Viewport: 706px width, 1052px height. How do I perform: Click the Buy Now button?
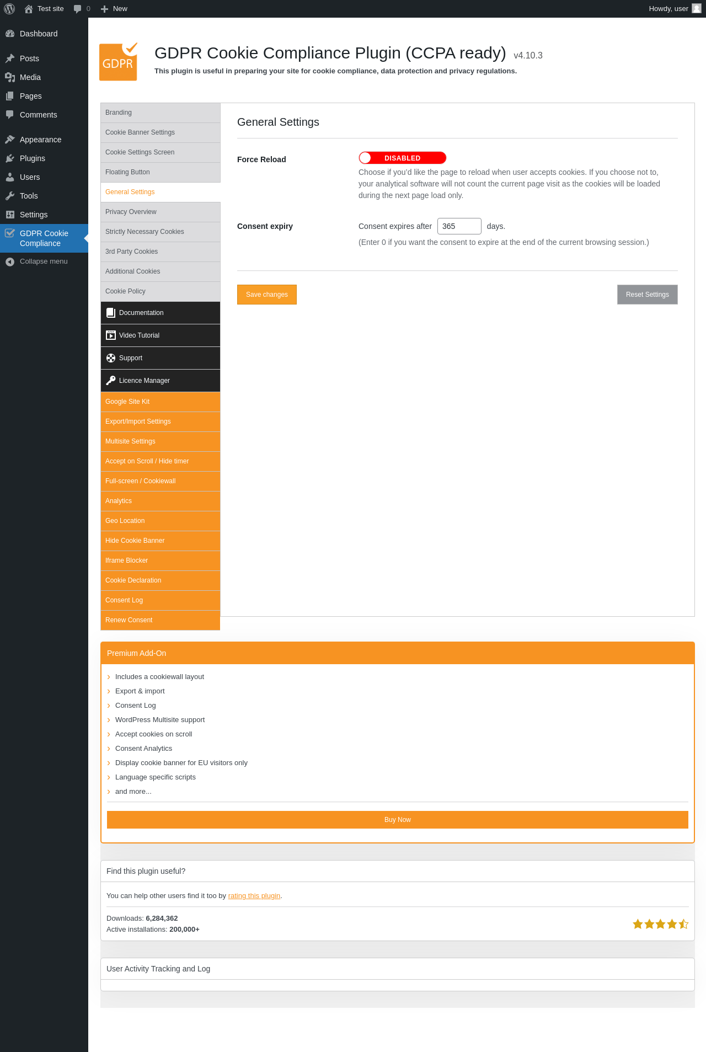click(398, 820)
